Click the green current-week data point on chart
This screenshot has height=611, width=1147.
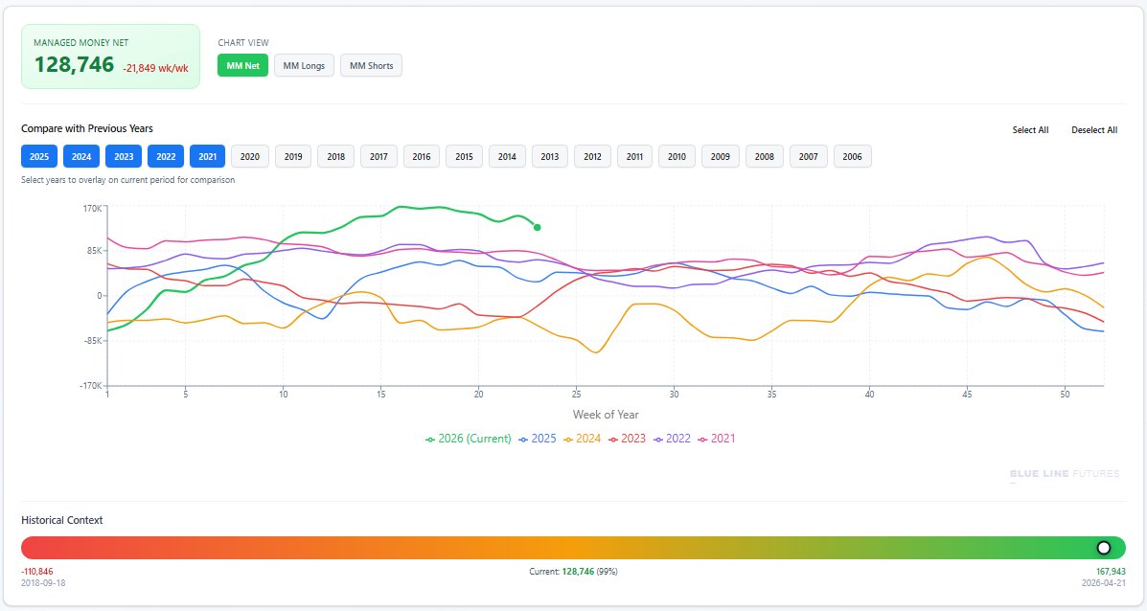click(537, 227)
